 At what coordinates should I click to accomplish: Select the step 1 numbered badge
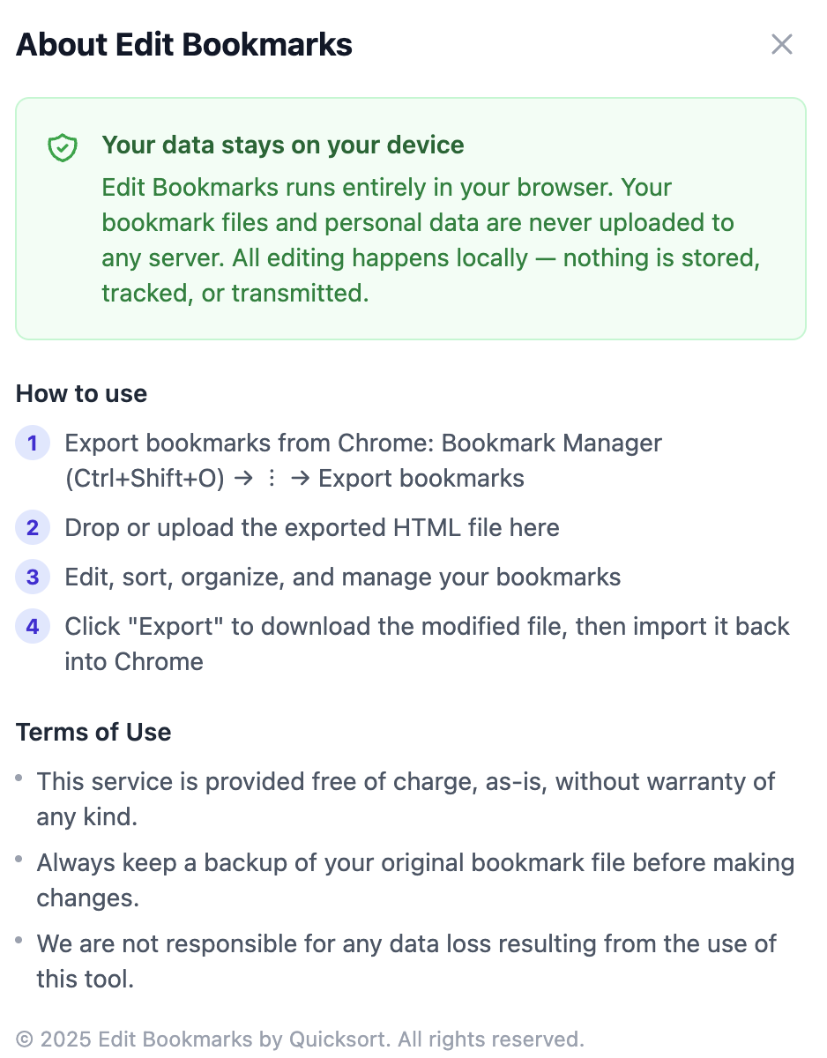click(x=33, y=443)
